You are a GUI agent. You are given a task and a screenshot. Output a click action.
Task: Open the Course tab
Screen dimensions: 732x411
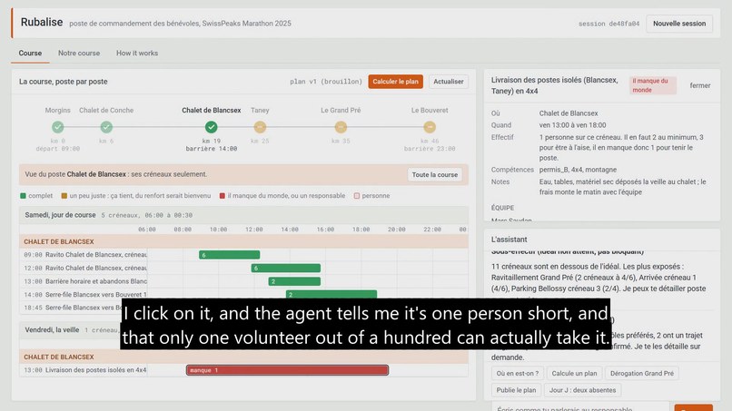click(x=30, y=54)
